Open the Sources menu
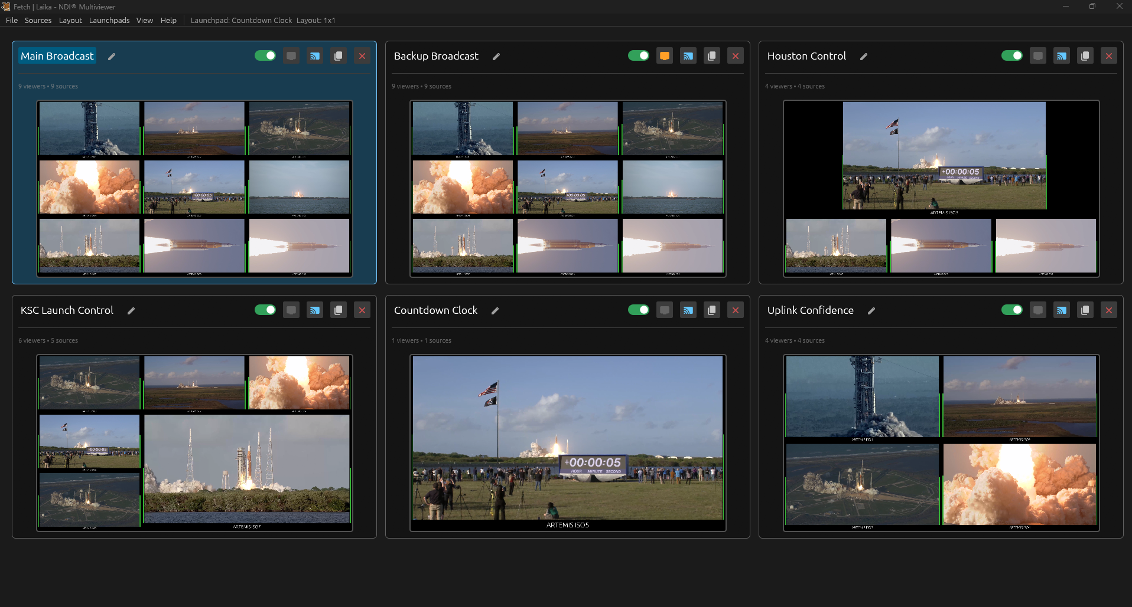 coord(38,20)
